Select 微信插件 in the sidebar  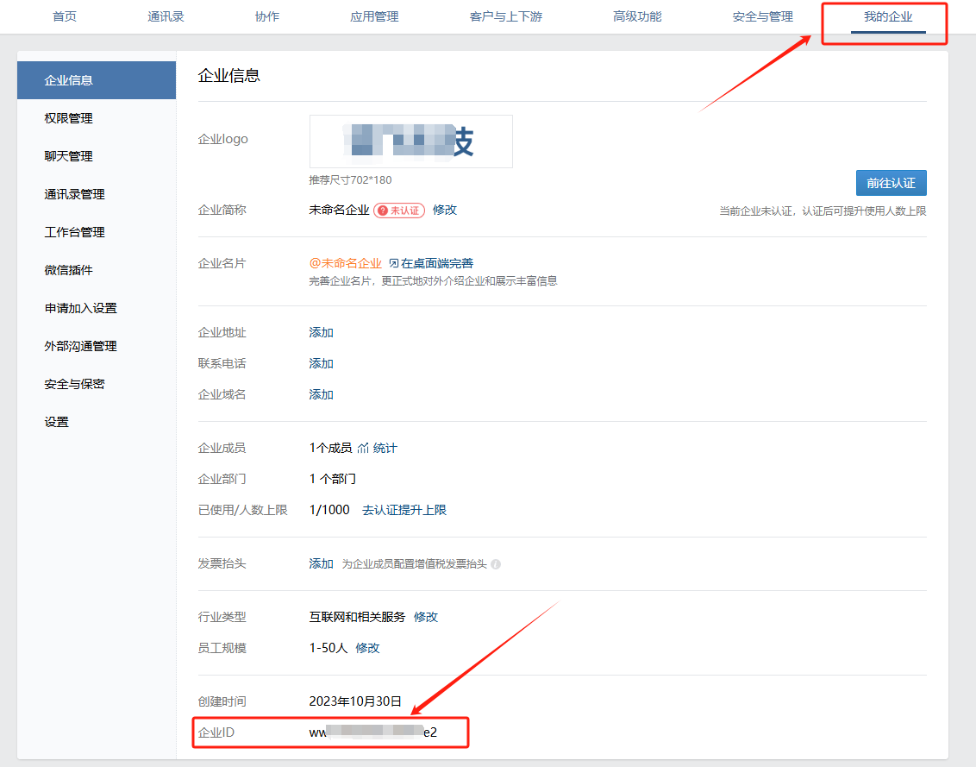(68, 270)
